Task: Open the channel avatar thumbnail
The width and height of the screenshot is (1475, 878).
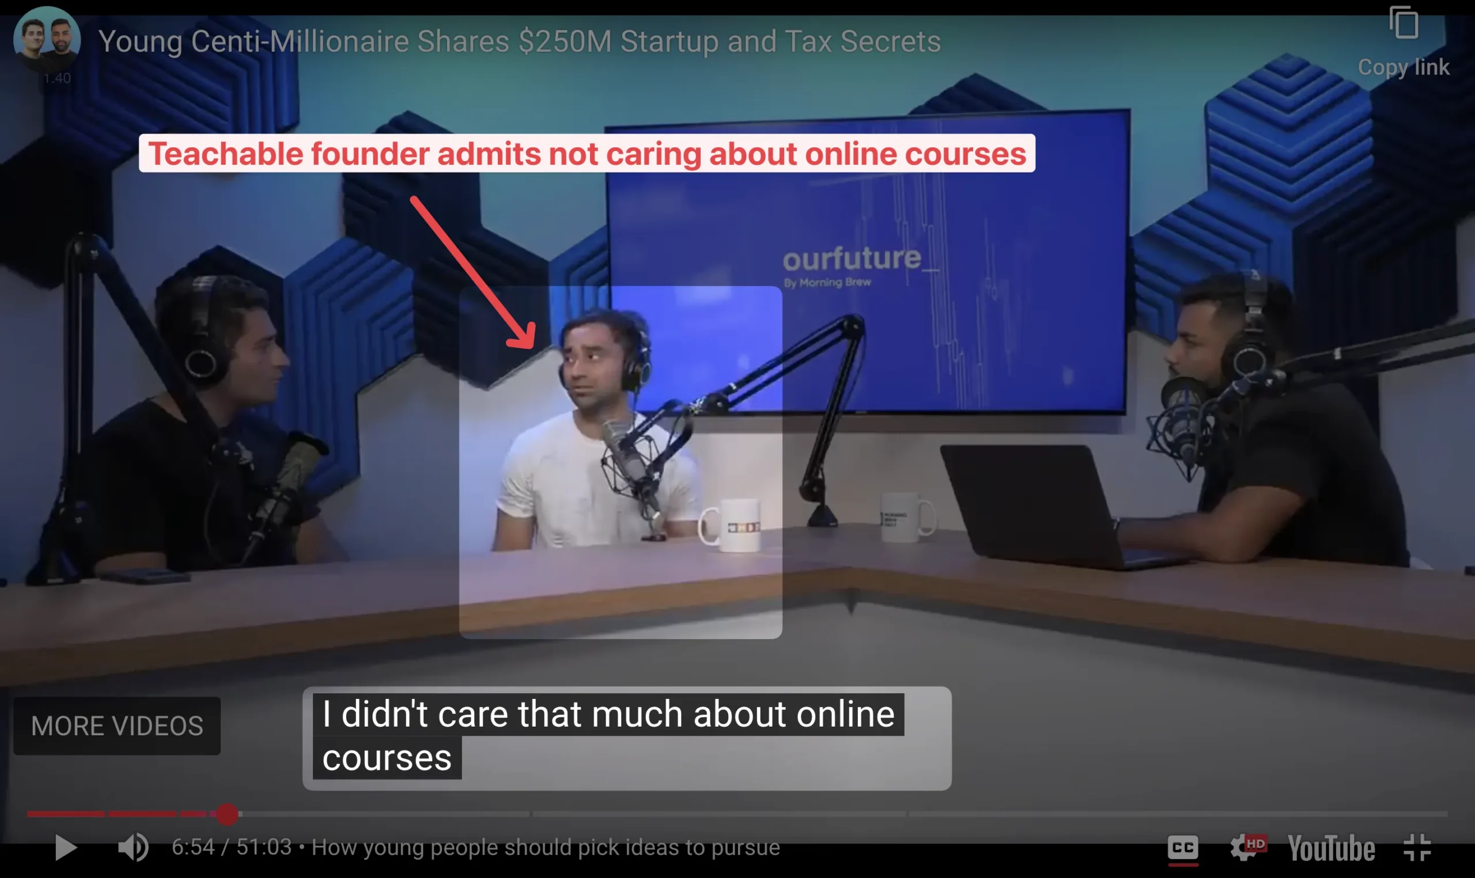Action: pos(47,40)
